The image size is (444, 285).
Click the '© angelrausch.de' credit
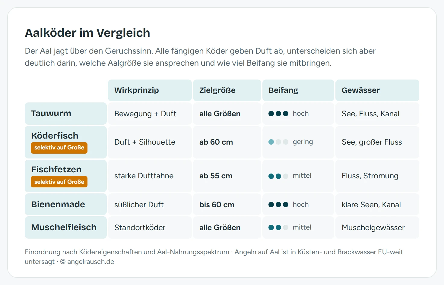(x=87, y=262)
